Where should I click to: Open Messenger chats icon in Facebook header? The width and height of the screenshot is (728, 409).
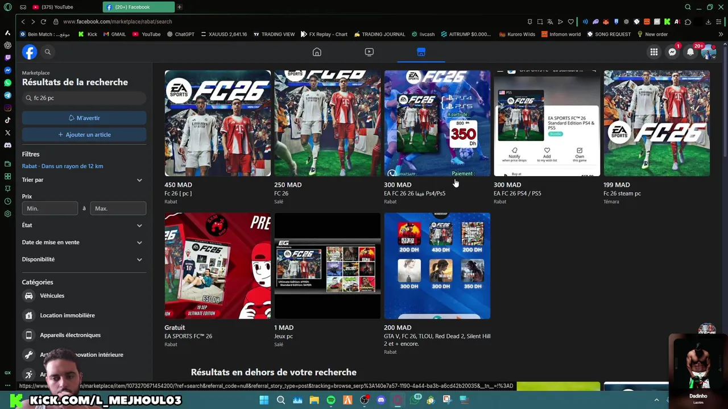click(672, 52)
